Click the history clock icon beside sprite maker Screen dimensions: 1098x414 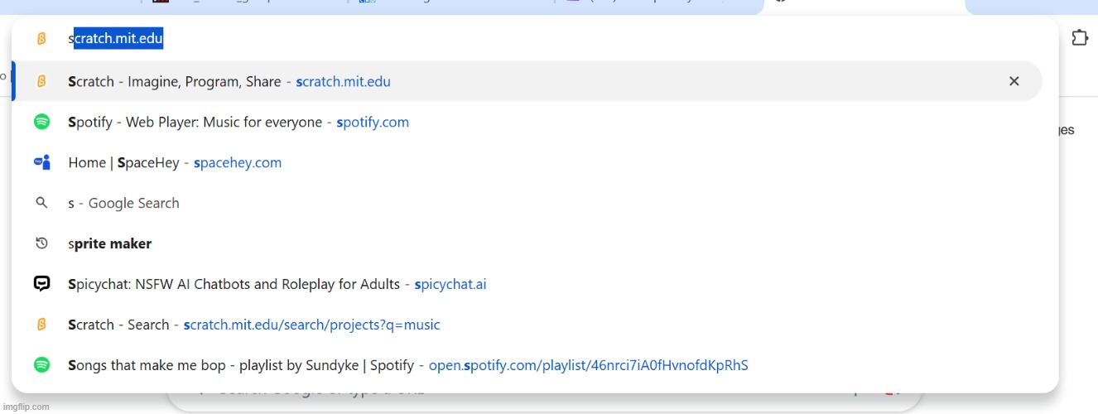point(41,243)
